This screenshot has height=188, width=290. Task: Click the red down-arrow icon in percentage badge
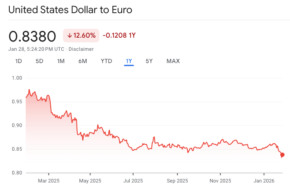pyautogui.click(x=69, y=36)
